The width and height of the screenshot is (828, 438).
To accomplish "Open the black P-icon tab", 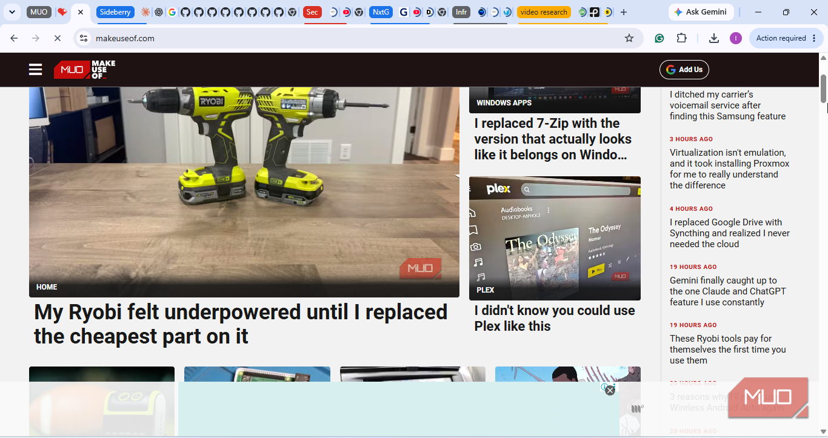I will pyautogui.click(x=595, y=12).
